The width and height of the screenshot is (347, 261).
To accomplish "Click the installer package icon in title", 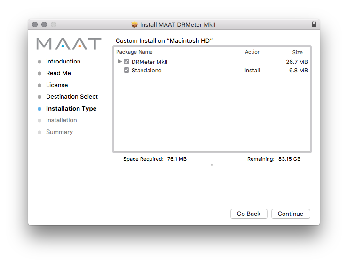I will pos(134,24).
